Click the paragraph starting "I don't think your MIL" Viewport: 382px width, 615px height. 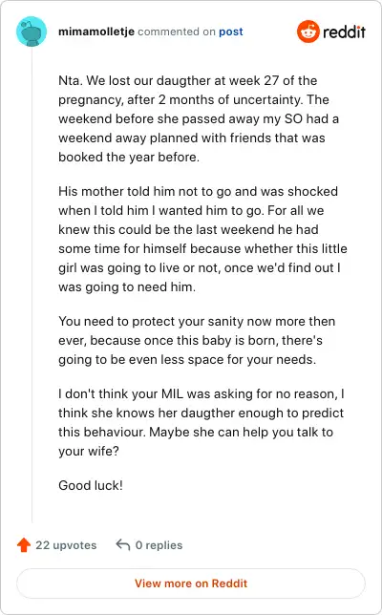coord(202,422)
